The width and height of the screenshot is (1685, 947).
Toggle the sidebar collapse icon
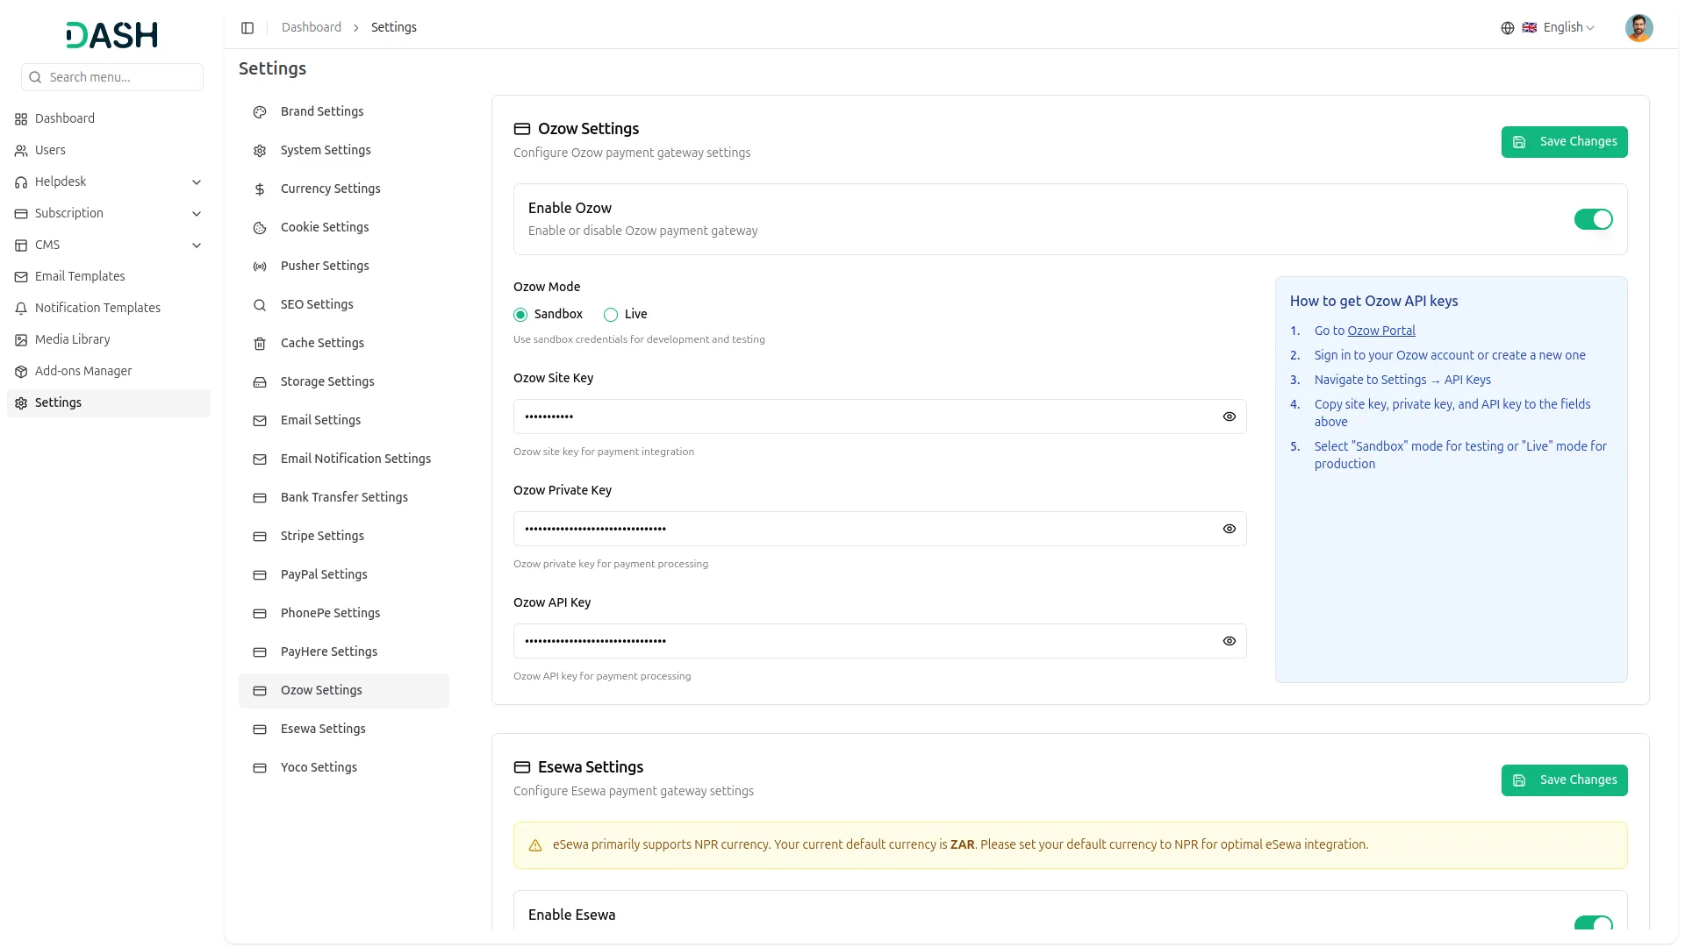[x=247, y=28]
